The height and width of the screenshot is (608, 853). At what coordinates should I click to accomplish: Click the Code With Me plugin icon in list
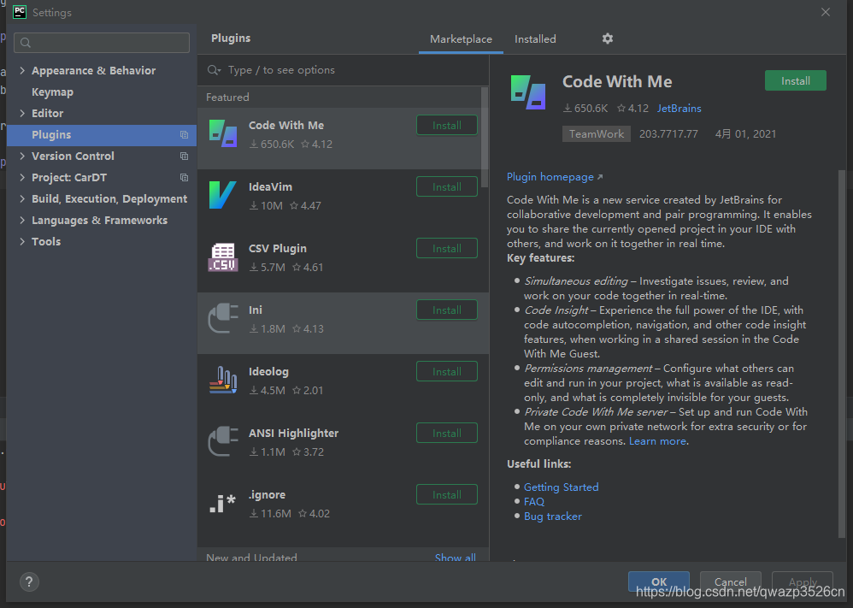pos(223,134)
